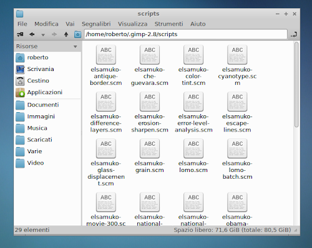Select elsamuko-cyanotype.scm file icon
The image size is (312, 248).
coord(237,55)
